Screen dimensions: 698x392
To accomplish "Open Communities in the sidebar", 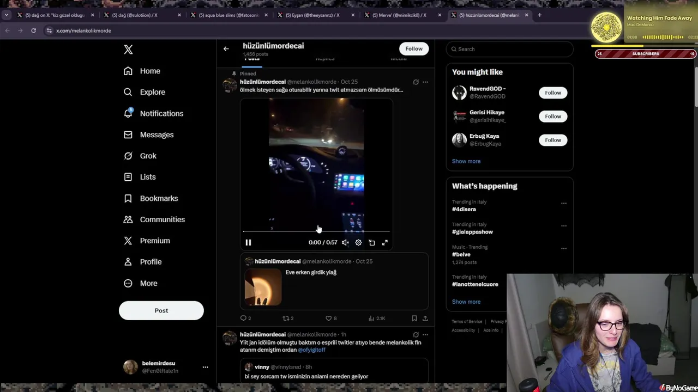I will pyautogui.click(x=154, y=219).
